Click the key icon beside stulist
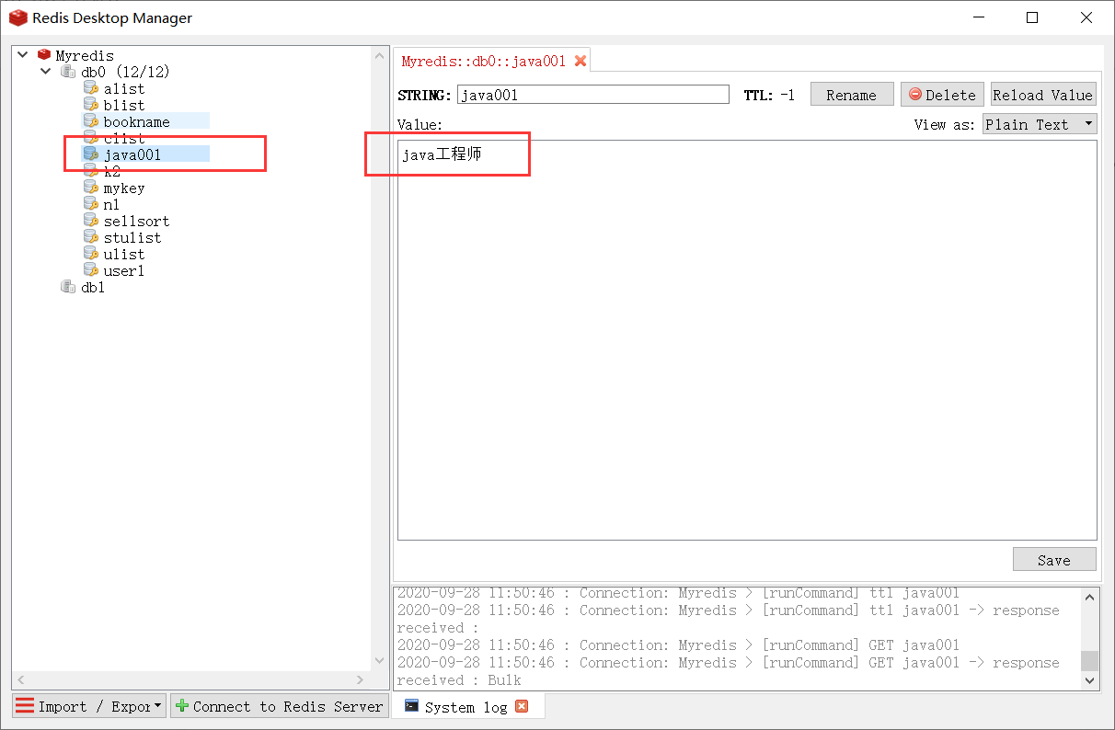 [90, 237]
